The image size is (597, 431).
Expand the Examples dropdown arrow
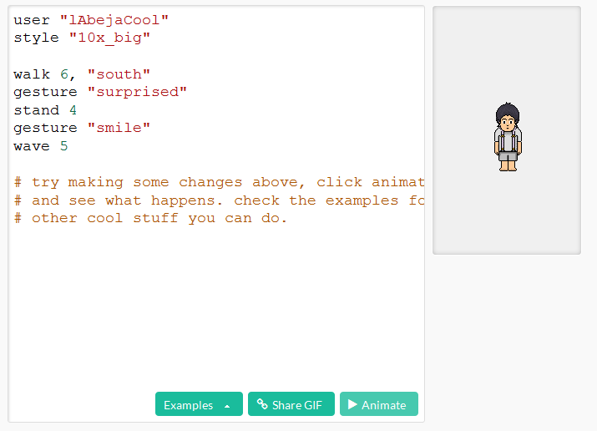pyautogui.click(x=227, y=406)
